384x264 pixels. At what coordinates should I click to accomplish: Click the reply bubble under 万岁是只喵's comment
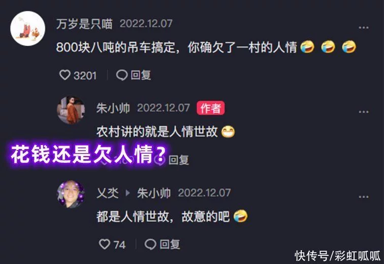122,75
